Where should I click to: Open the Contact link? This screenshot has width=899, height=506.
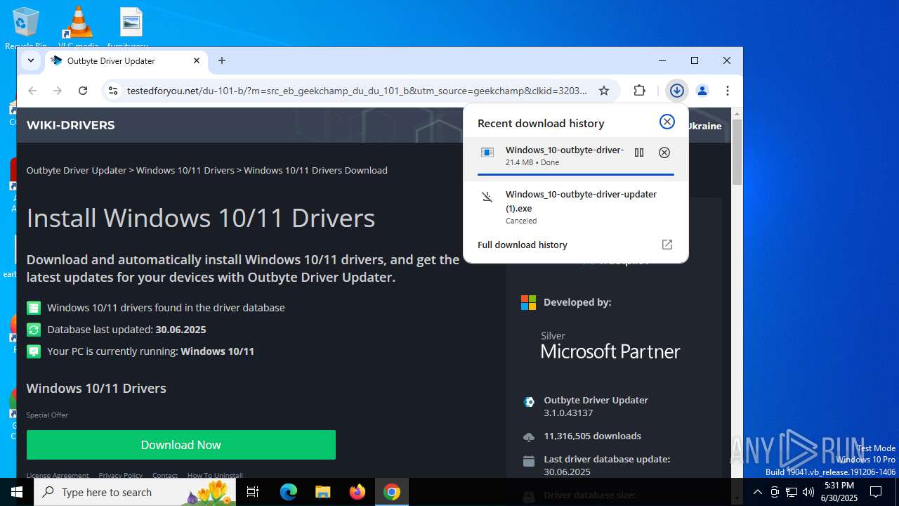click(165, 475)
